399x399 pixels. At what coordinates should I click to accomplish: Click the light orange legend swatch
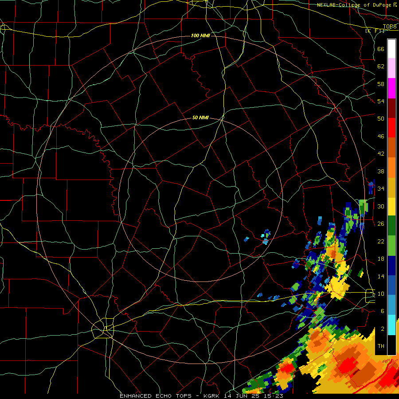(x=391, y=167)
